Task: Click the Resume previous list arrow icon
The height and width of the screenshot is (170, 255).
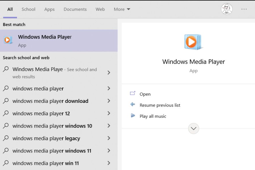Action: (x=133, y=105)
